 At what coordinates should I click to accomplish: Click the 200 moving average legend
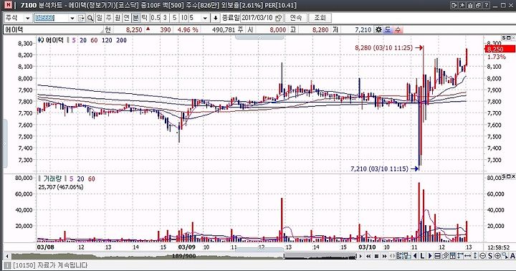pyautogui.click(x=121, y=40)
